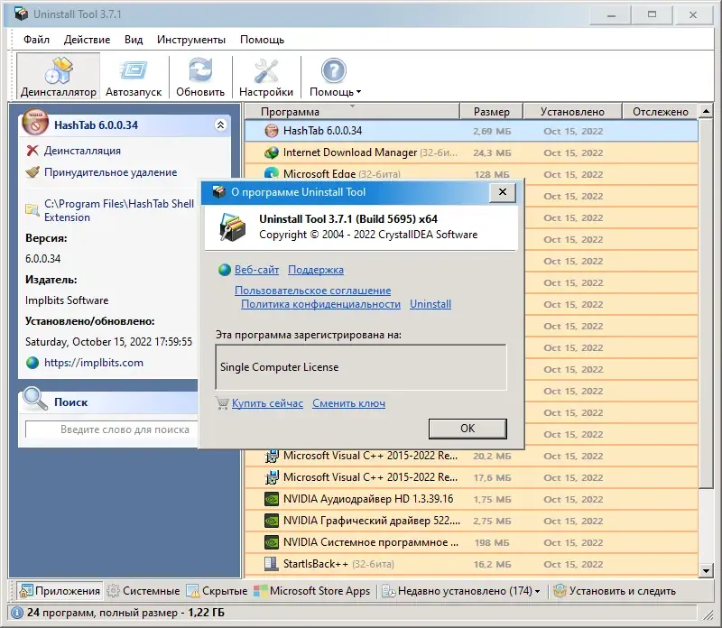This screenshot has height=628, width=722.
Task: Open the Автозапуск toolbar button
Action: [134, 77]
